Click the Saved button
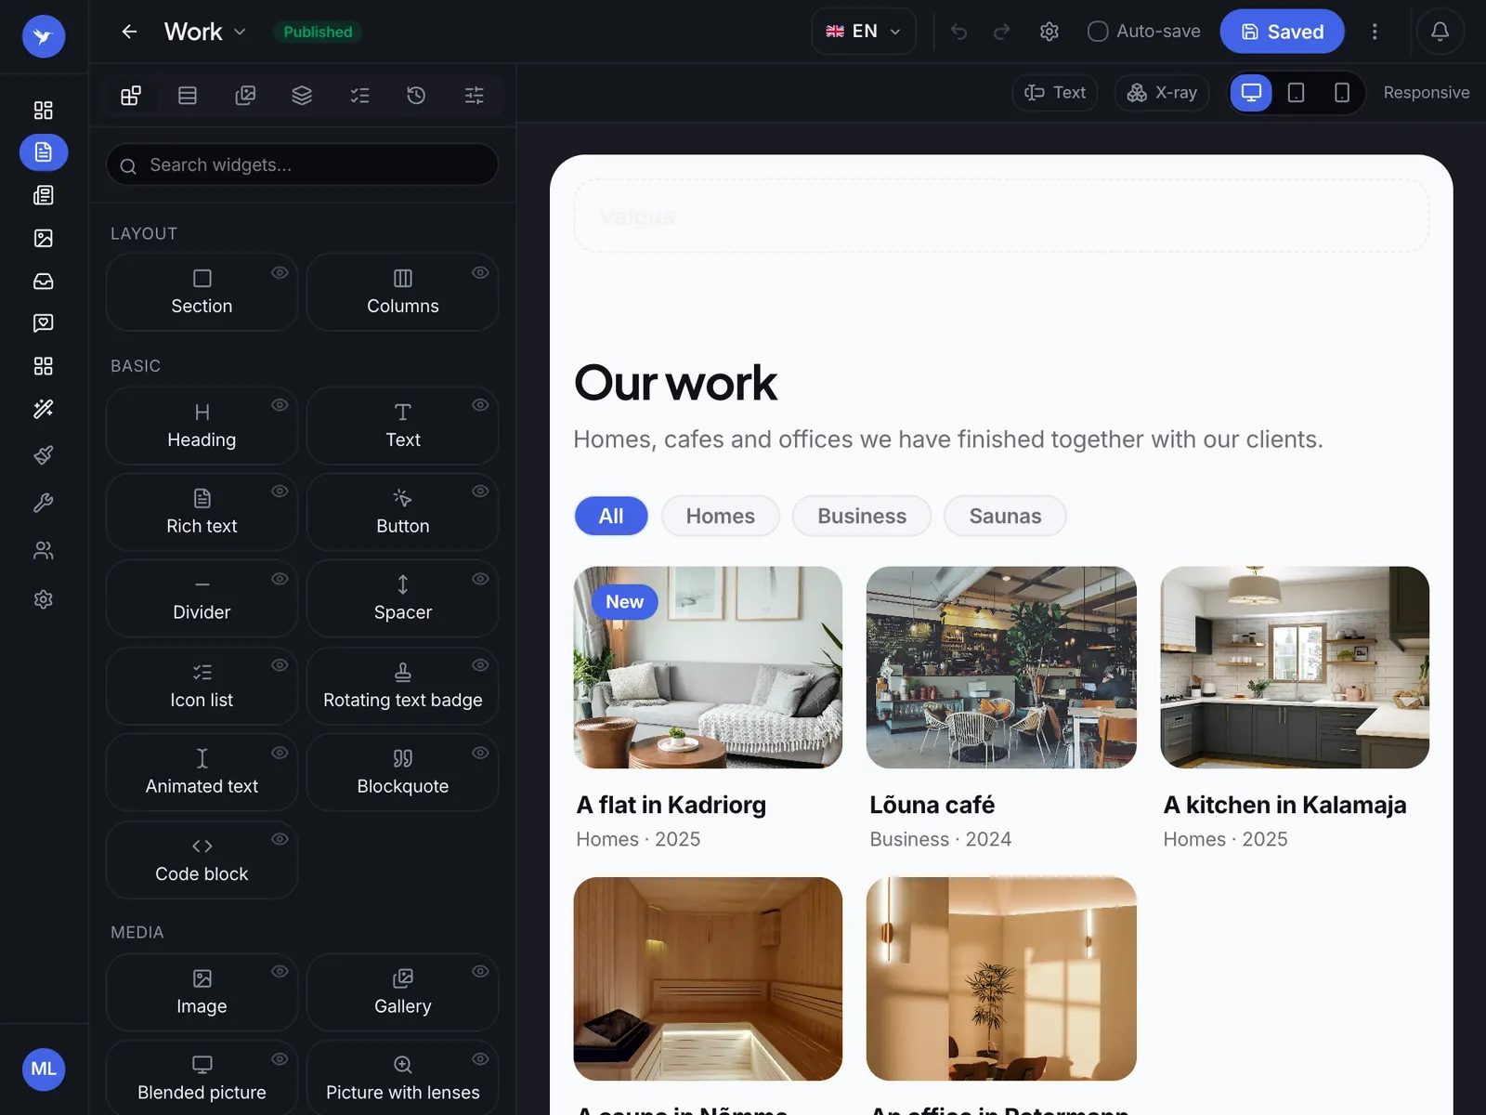 coord(1282,32)
